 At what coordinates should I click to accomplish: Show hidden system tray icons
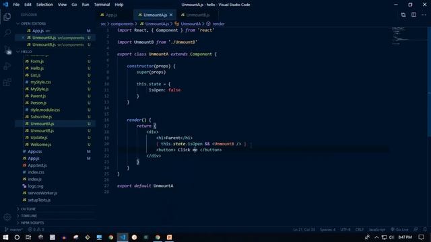376,237
